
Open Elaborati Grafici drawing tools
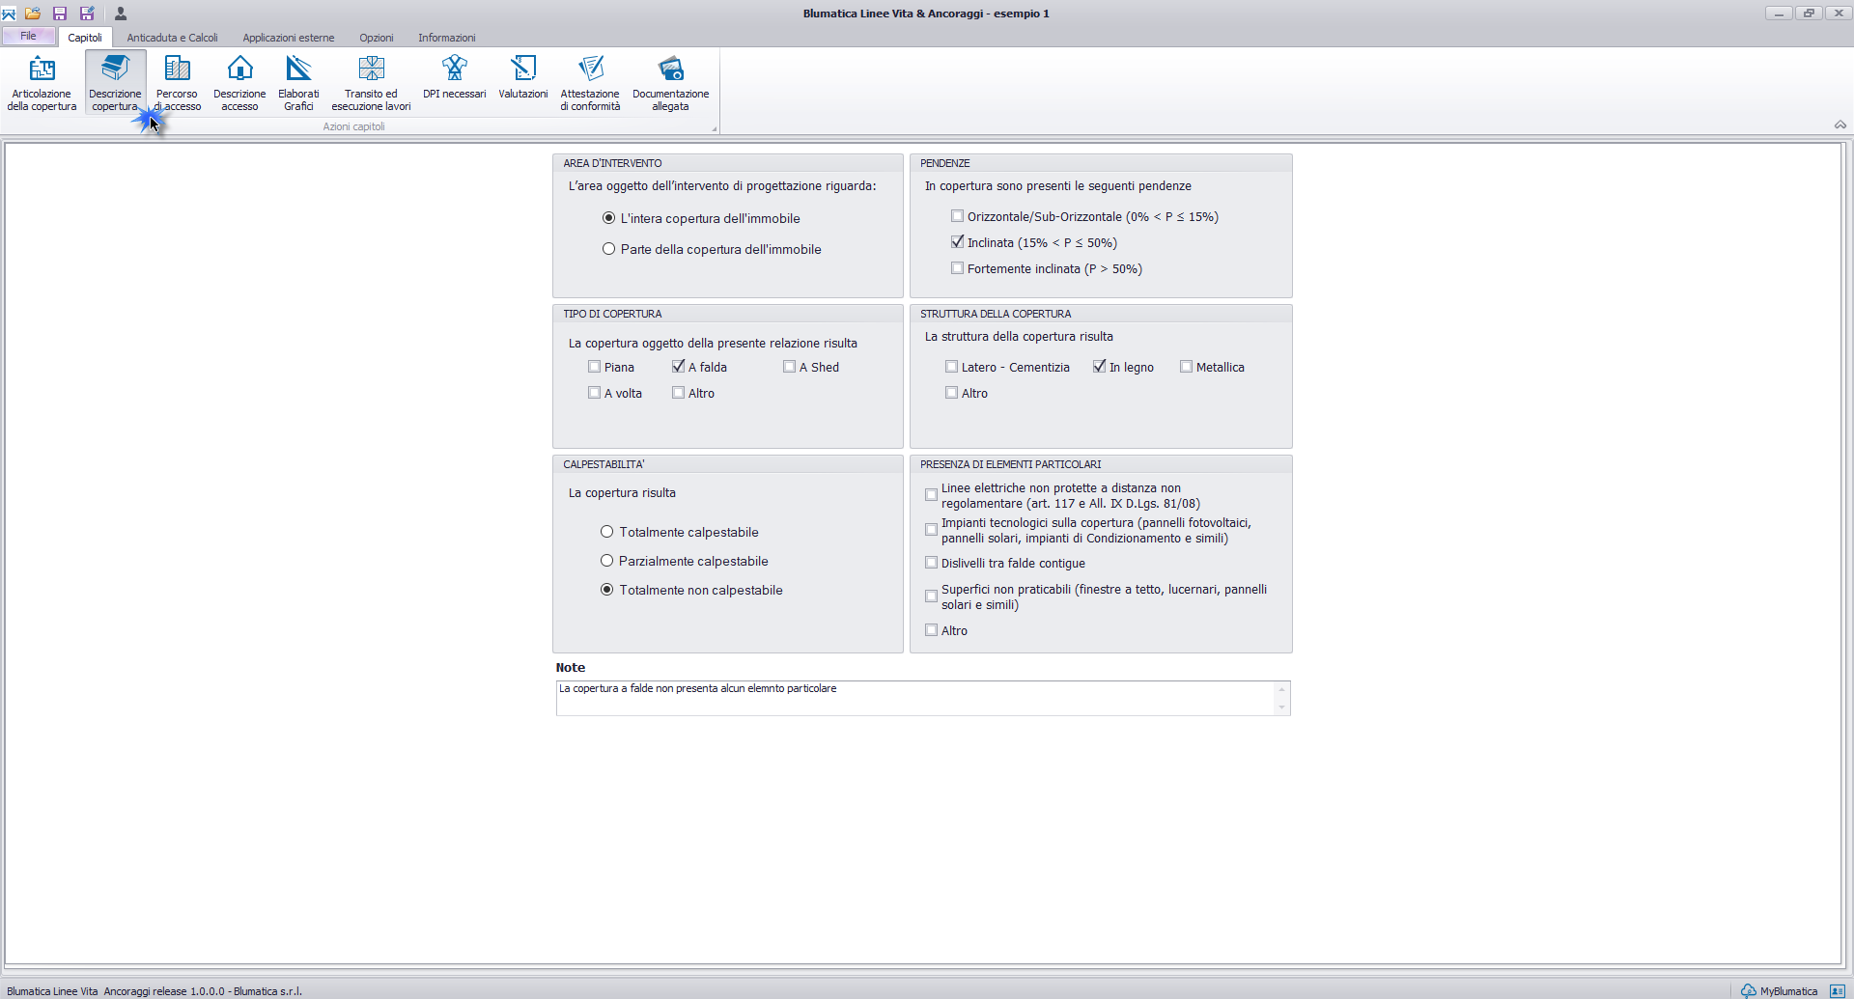coord(298,82)
